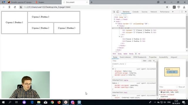
Task: Click the address bar URL field
Action: point(93,7)
